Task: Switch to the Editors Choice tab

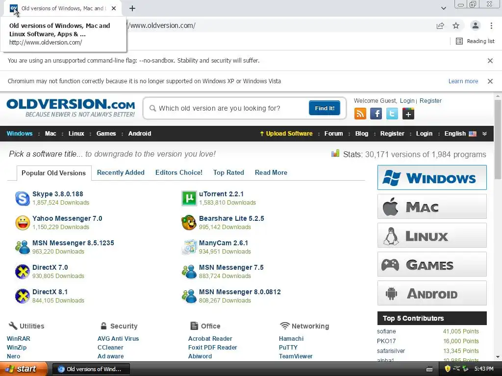Action: point(179,173)
